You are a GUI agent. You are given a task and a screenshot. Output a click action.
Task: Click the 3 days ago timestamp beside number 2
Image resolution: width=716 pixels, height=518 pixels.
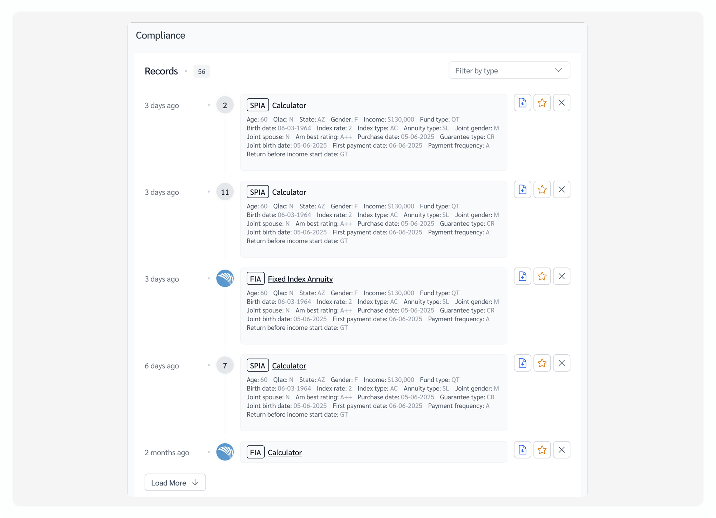(162, 106)
